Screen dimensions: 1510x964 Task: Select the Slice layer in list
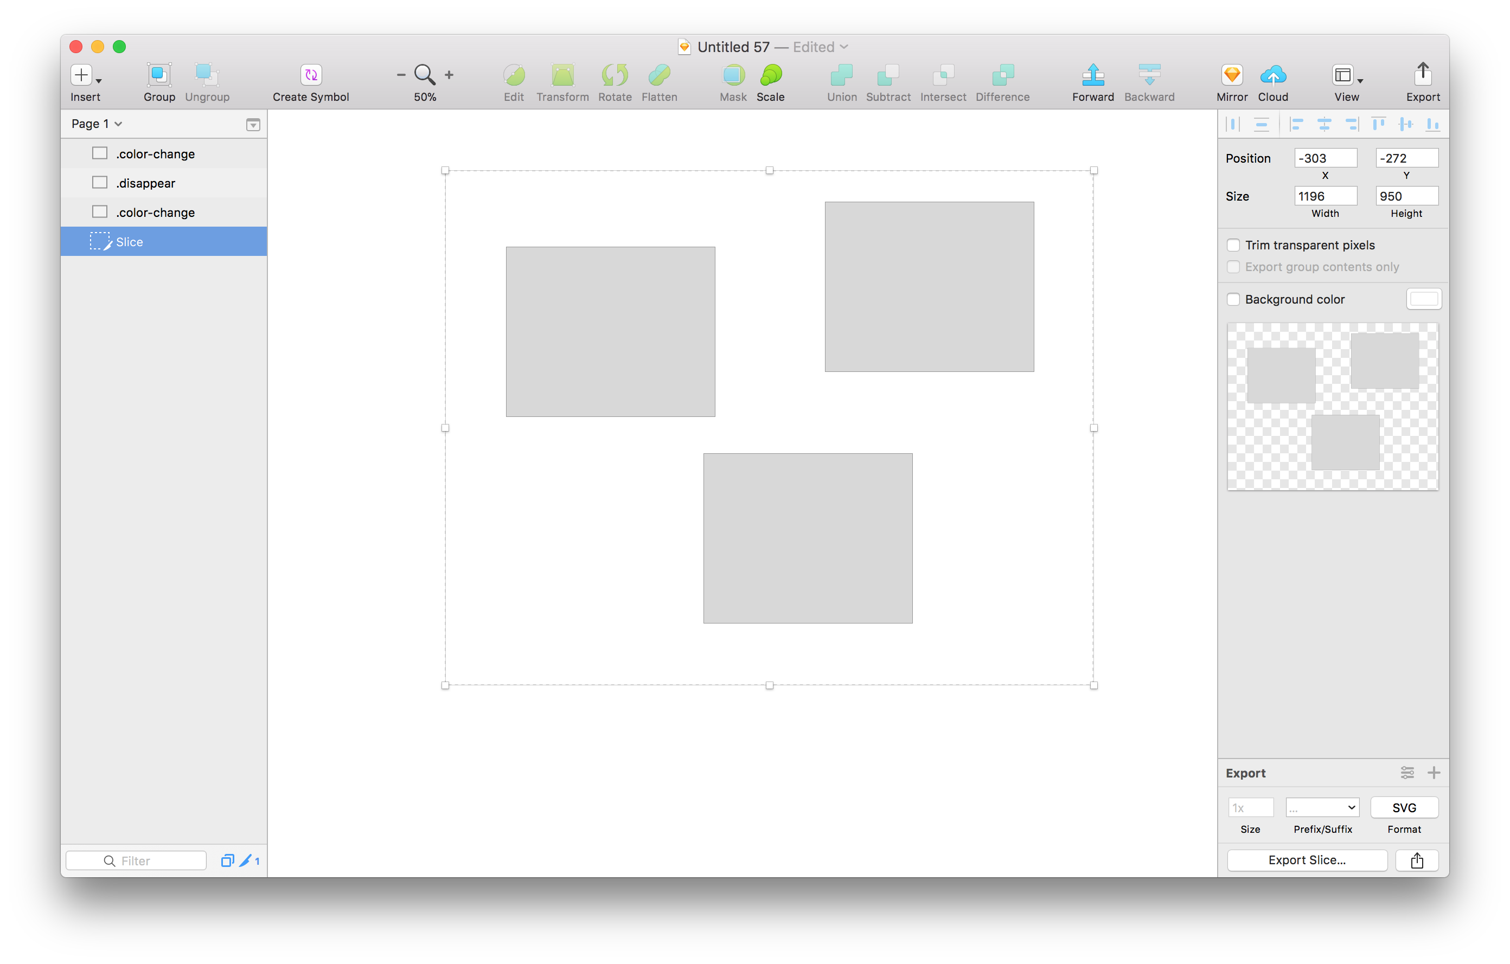tap(130, 242)
